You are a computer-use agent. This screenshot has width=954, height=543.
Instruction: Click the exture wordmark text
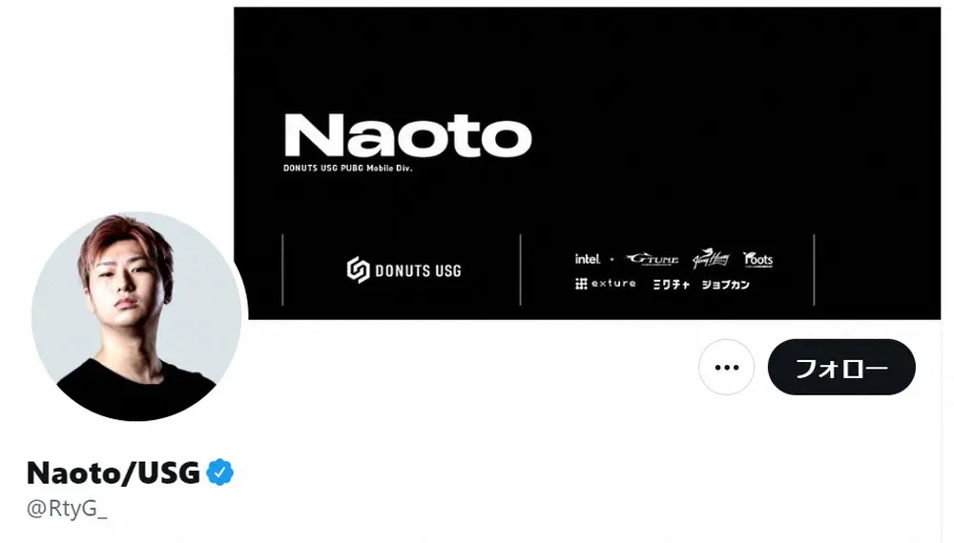click(x=613, y=284)
